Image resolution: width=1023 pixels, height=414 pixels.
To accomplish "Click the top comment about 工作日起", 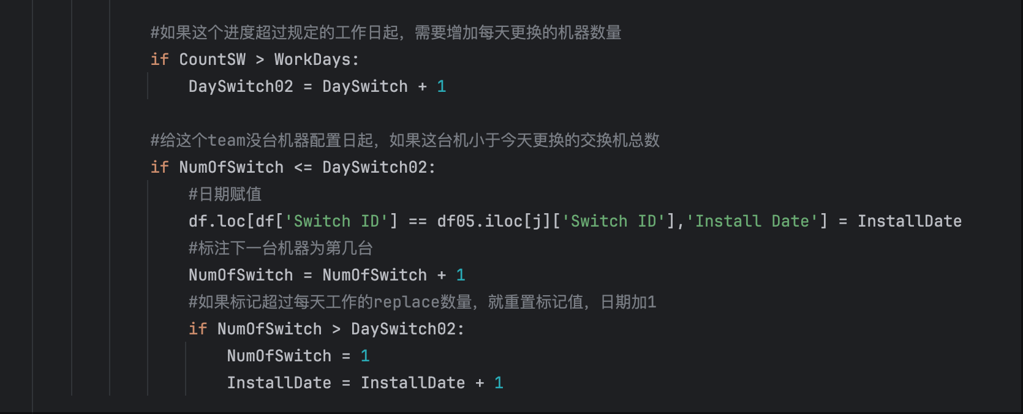I will tap(386, 32).
